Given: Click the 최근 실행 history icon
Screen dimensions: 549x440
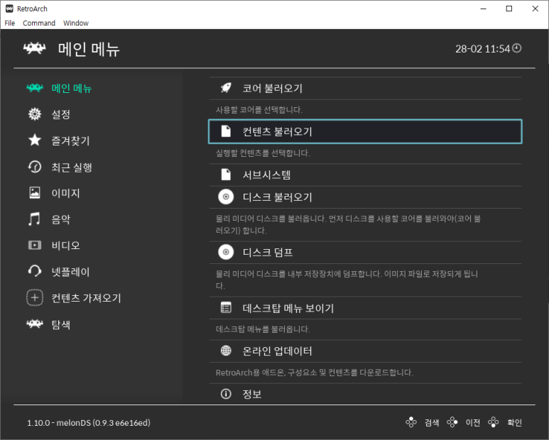Looking at the screenshot, I should click(35, 167).
